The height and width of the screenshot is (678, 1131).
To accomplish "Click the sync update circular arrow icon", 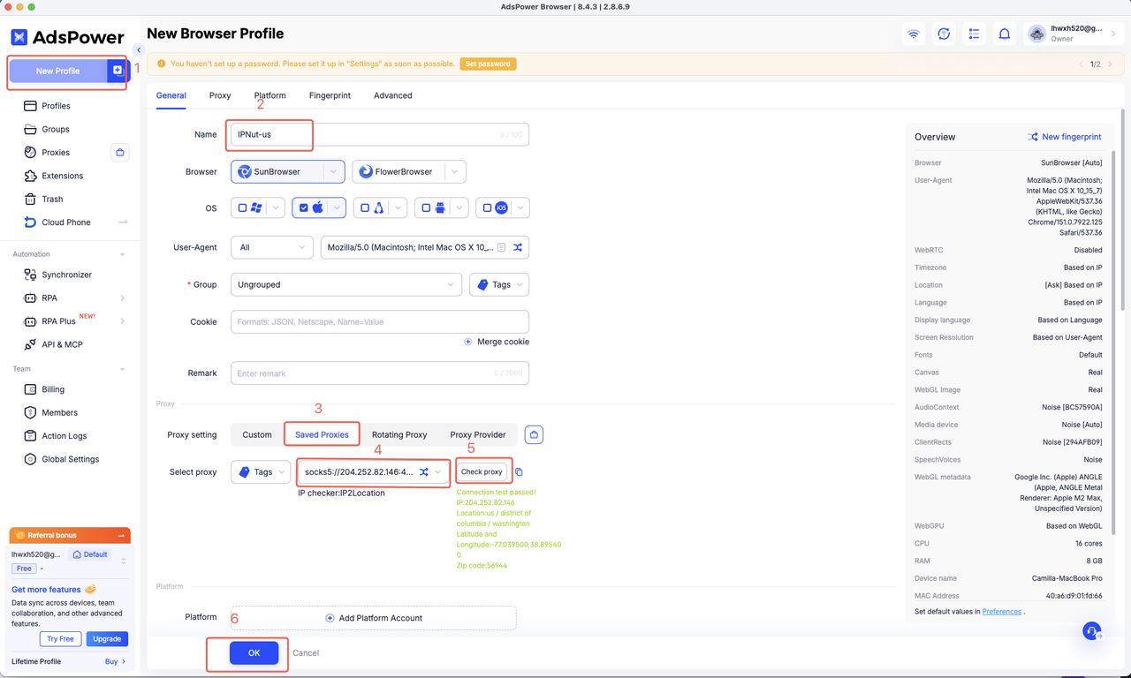I will tap(944, 34).
